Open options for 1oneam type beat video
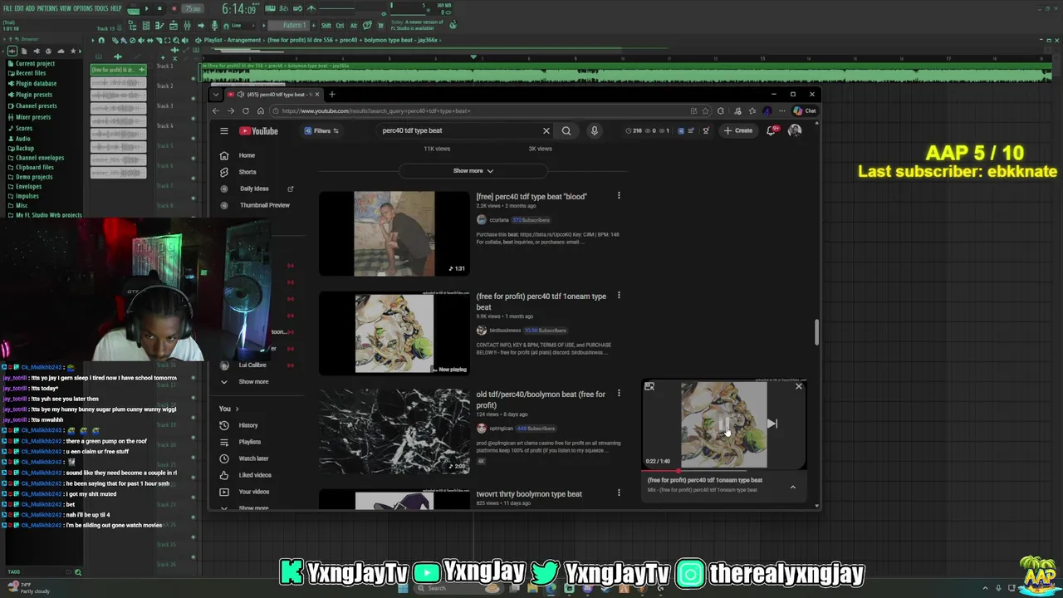This screenshot has height=598, width=1063. click(619, 296)
